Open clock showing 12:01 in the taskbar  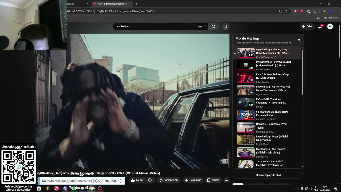pos(325,189)
